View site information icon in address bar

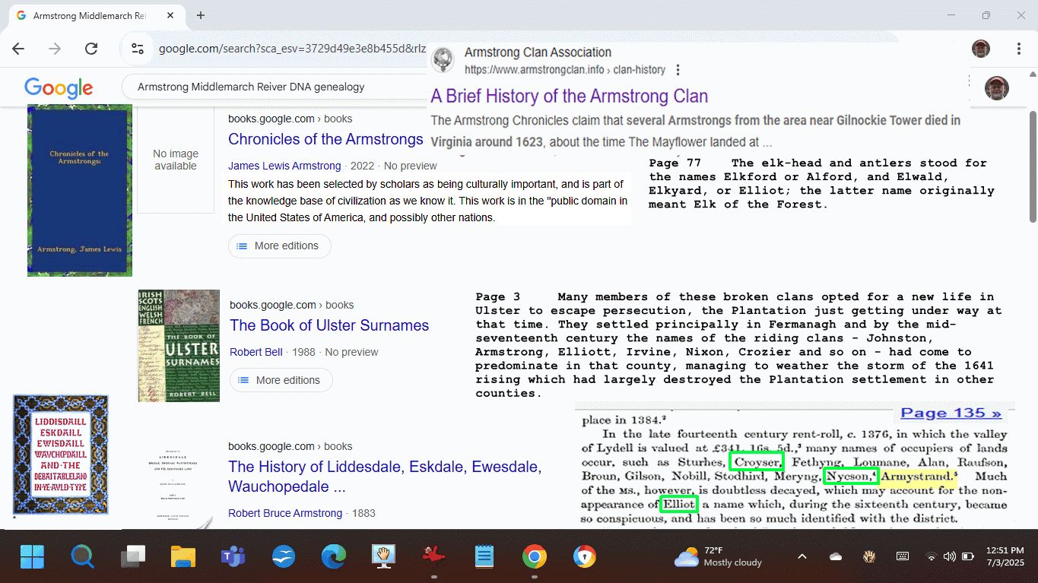[x=138, y=49]
